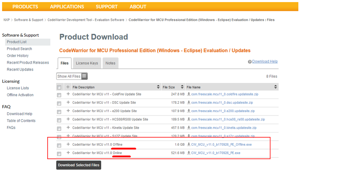Check the e200 Update Site row
Viewport: 345px width, 175px height.
point(59,112)
